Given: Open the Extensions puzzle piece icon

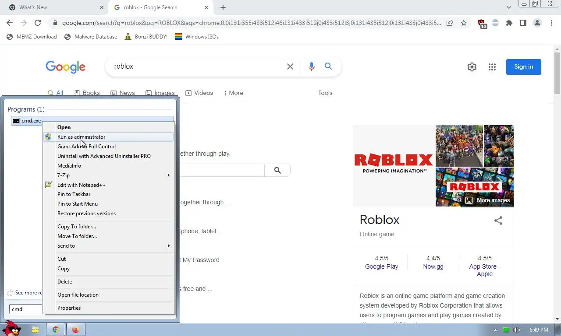Looking at the screenshot, I should (x=509, y=23).
